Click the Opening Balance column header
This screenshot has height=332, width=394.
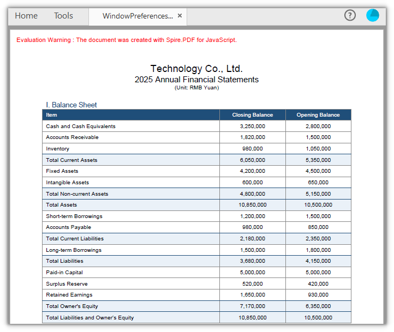318,115
